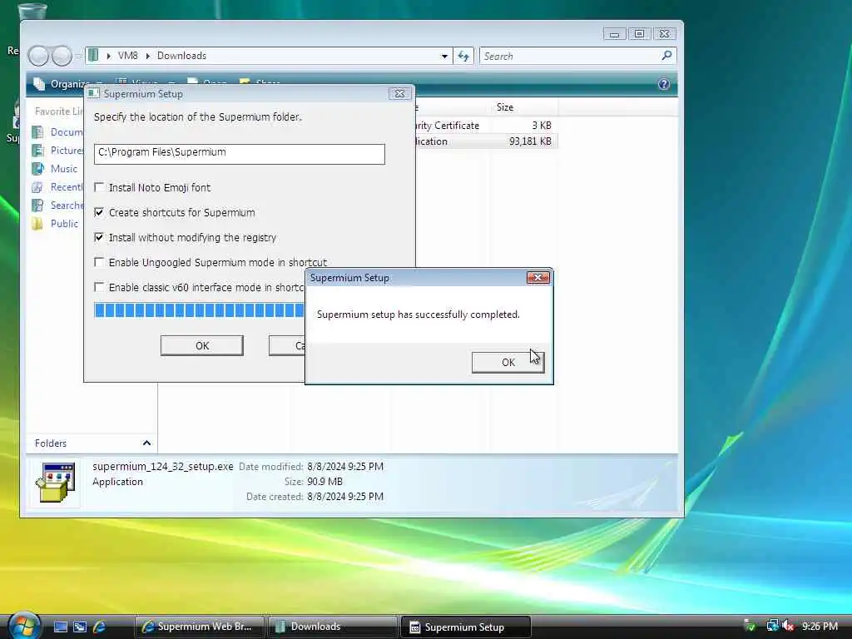Image resolution: width=852 pixels, height=639 pixels.
Task: Open the clock showing 9:26 PM
Action: tap(820, 627)
